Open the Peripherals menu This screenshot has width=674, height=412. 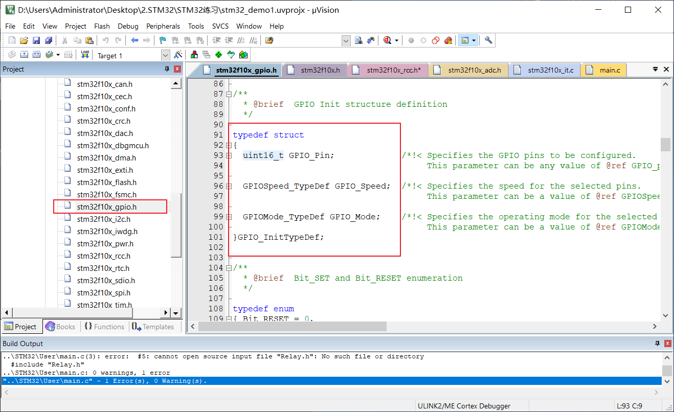click(x=163, y=26)
